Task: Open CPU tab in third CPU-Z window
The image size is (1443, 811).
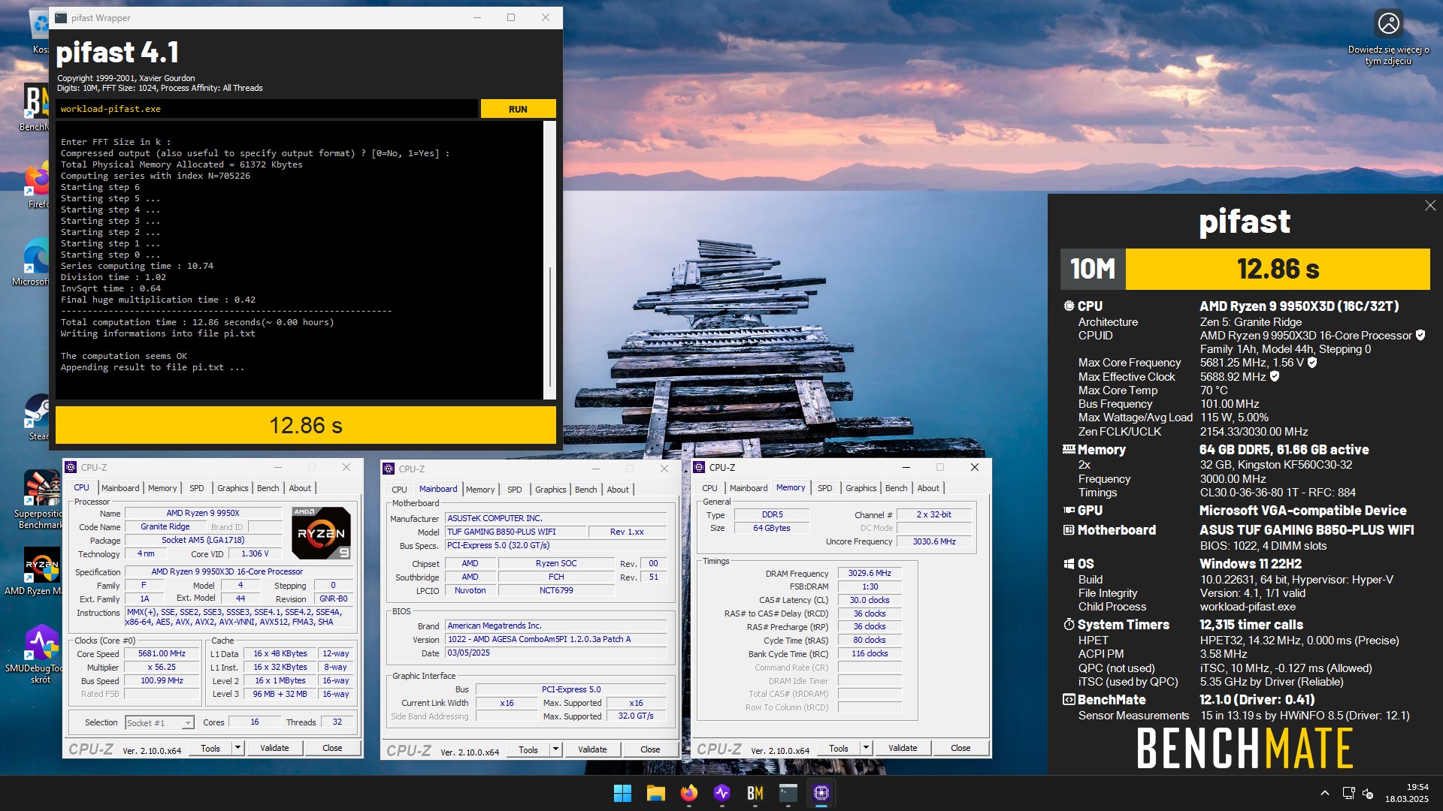Action: click(709, 488)
